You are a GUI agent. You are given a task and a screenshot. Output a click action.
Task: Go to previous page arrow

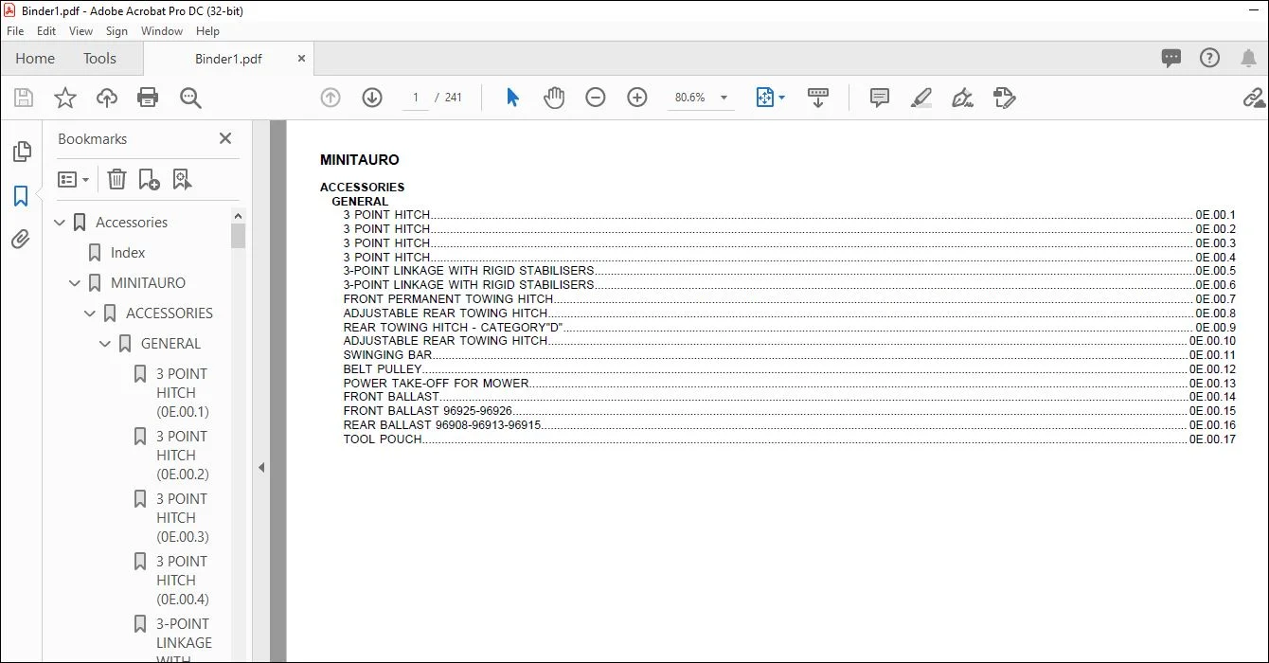pos(331,98)
